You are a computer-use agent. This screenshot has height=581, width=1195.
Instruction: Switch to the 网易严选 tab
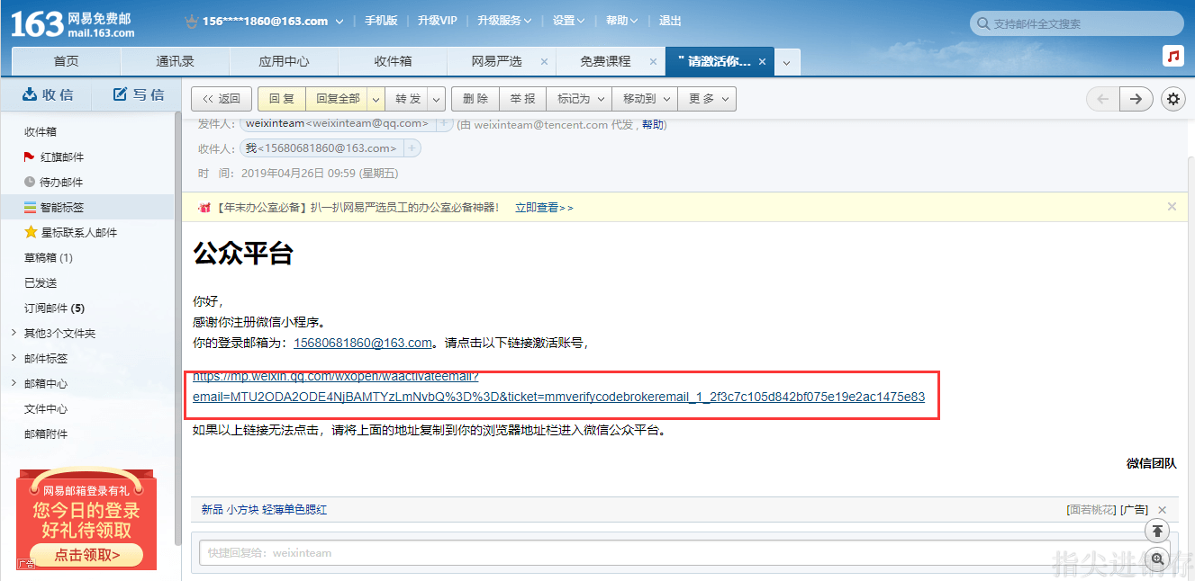496,61
